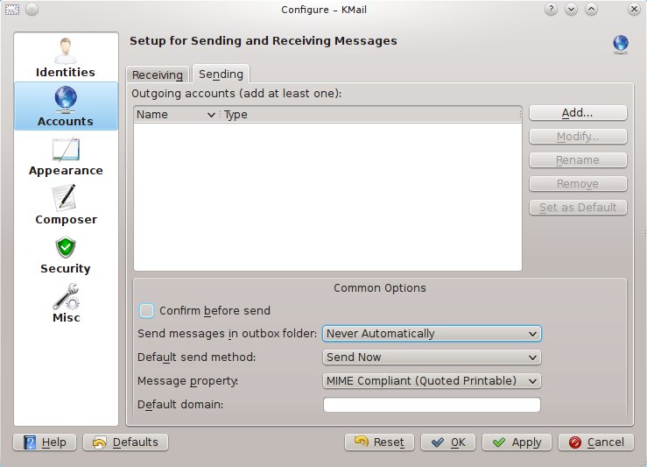Open the Appearance settings section

pos(66,156)
